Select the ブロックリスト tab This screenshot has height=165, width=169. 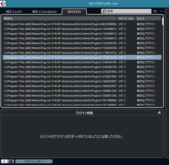click(x=74, y=12)
